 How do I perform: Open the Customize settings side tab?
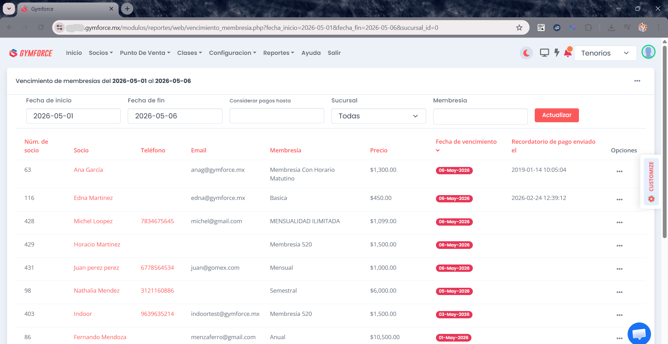pyautogui.click(x=651, y=182)
